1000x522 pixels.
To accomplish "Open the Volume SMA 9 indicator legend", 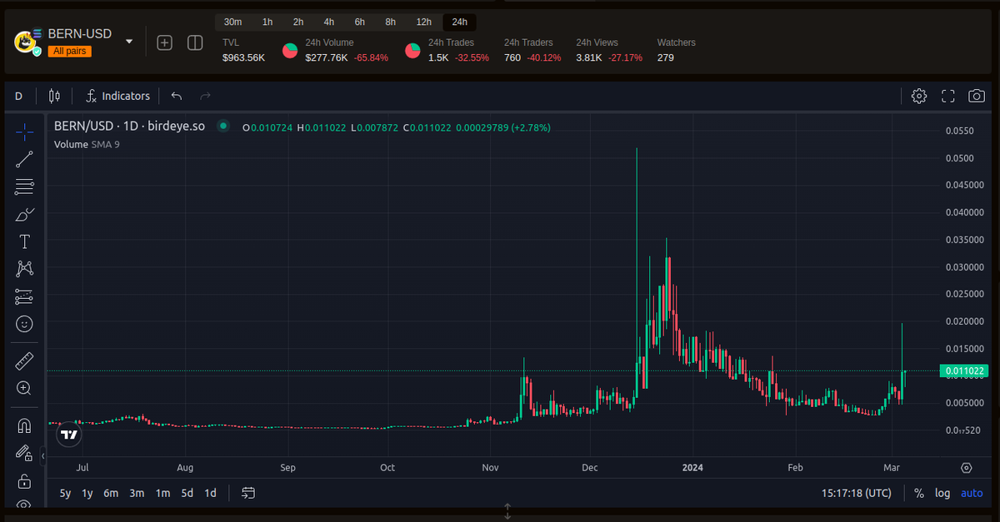I will [87, 144].
